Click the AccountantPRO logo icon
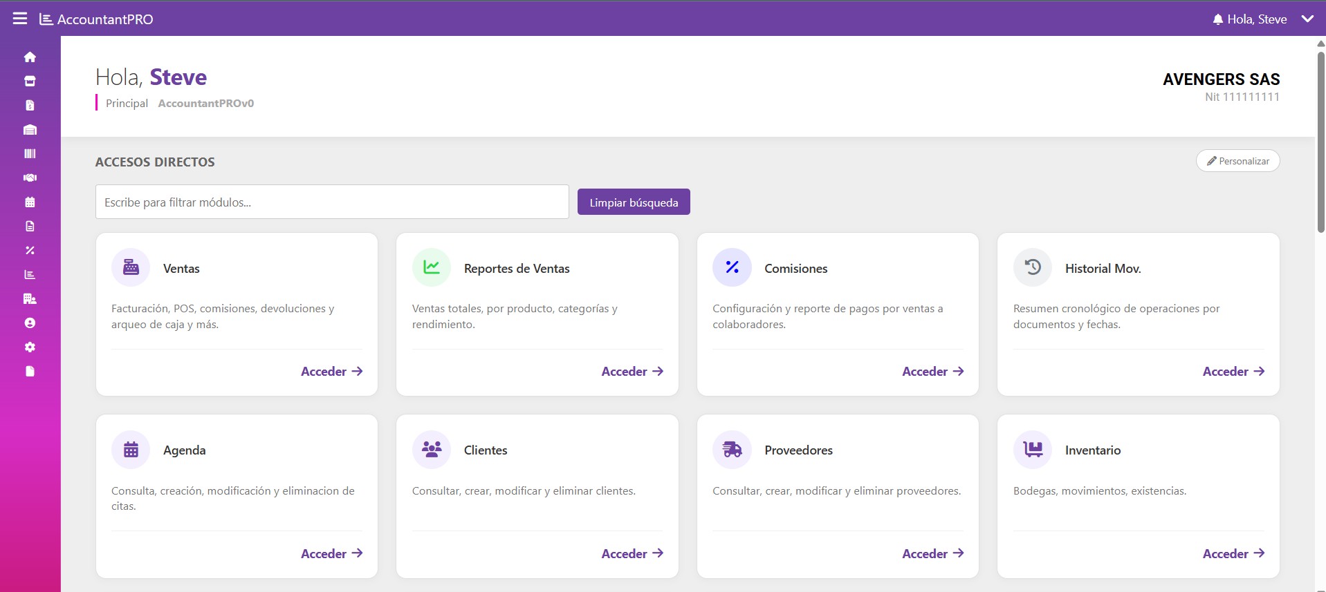The width and height of the screenshot is (1326, 592). tap(46, 19)
